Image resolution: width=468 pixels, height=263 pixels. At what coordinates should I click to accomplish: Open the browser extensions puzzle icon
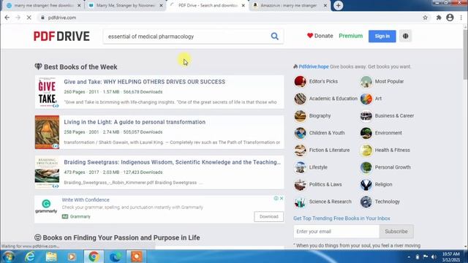point(439,18)
